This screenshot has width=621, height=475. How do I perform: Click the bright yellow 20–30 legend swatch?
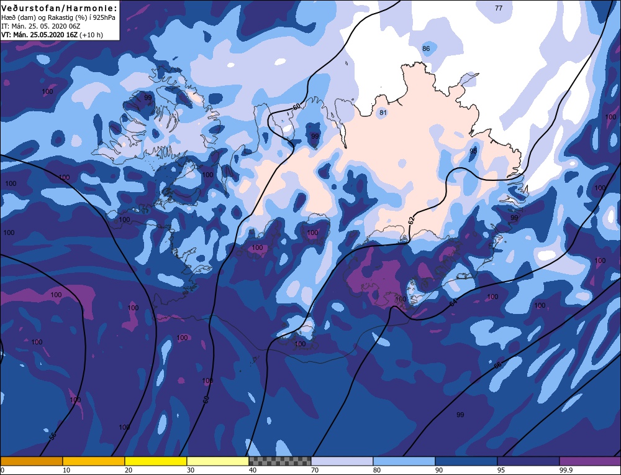(156, 461)
